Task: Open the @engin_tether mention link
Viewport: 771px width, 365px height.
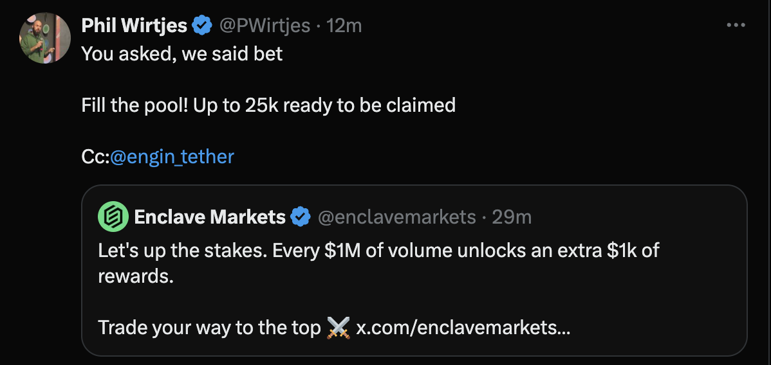Action: tap(172, 156)
